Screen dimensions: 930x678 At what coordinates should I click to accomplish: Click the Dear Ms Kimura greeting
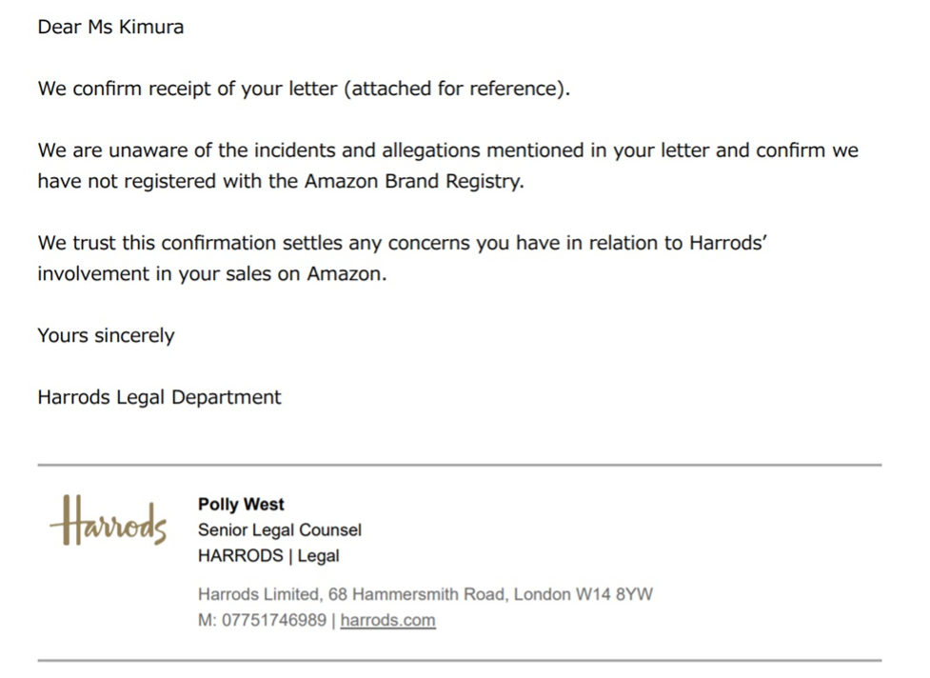click(111, 27)
